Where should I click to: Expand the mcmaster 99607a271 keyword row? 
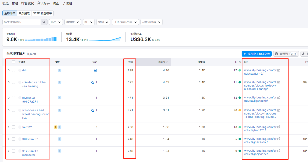pyautogui.click(x=9, y=98)
